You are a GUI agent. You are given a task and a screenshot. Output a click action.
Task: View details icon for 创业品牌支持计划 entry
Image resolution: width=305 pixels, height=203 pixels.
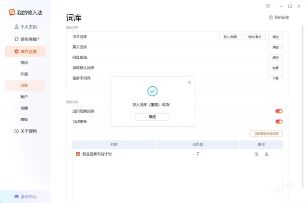(256, 154)
